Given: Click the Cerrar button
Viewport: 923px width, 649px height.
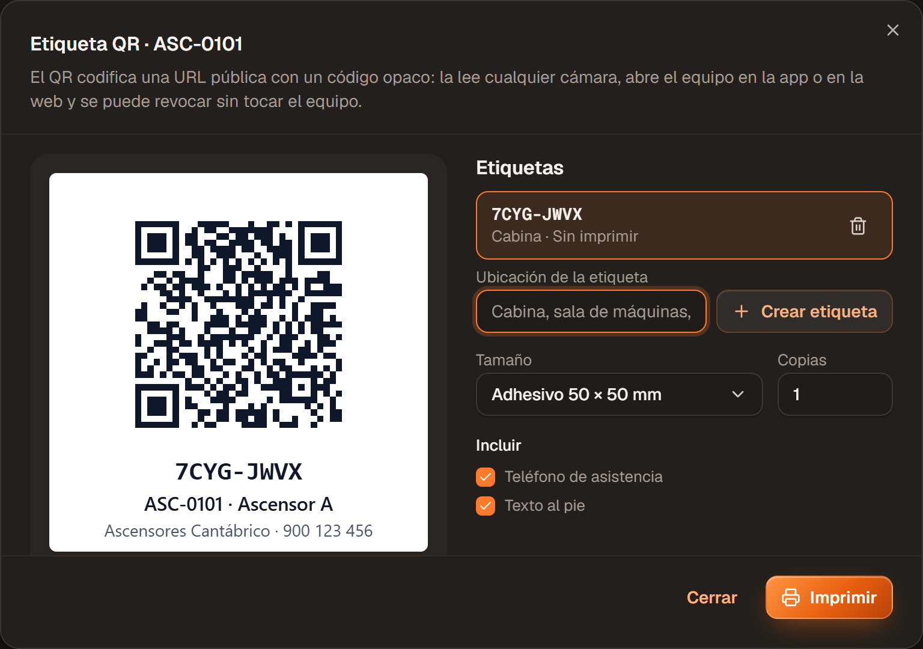Looking at the screenshot, I should coord(711,597).
